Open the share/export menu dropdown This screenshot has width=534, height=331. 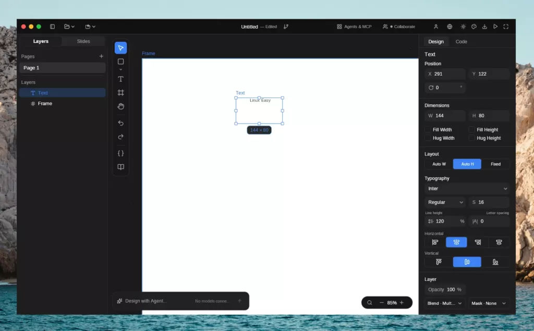[90, 27]
